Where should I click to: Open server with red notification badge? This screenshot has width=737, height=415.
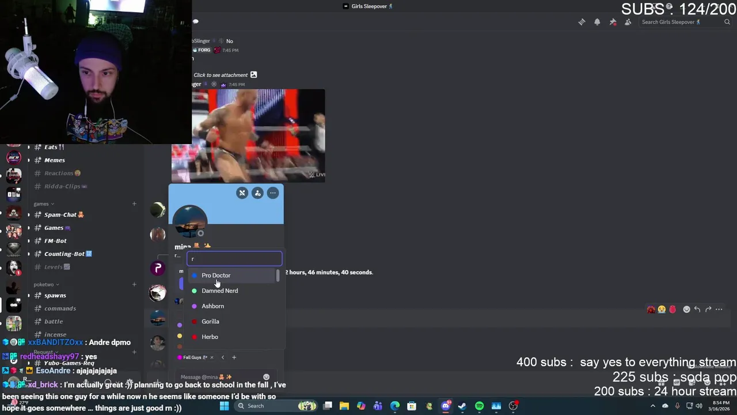click(14, 269)
